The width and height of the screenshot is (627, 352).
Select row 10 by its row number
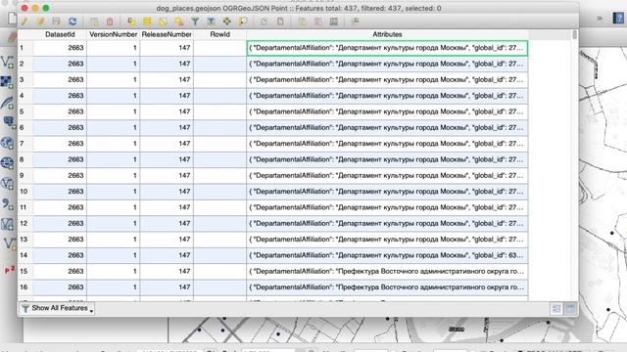click(x=25, y=192)
